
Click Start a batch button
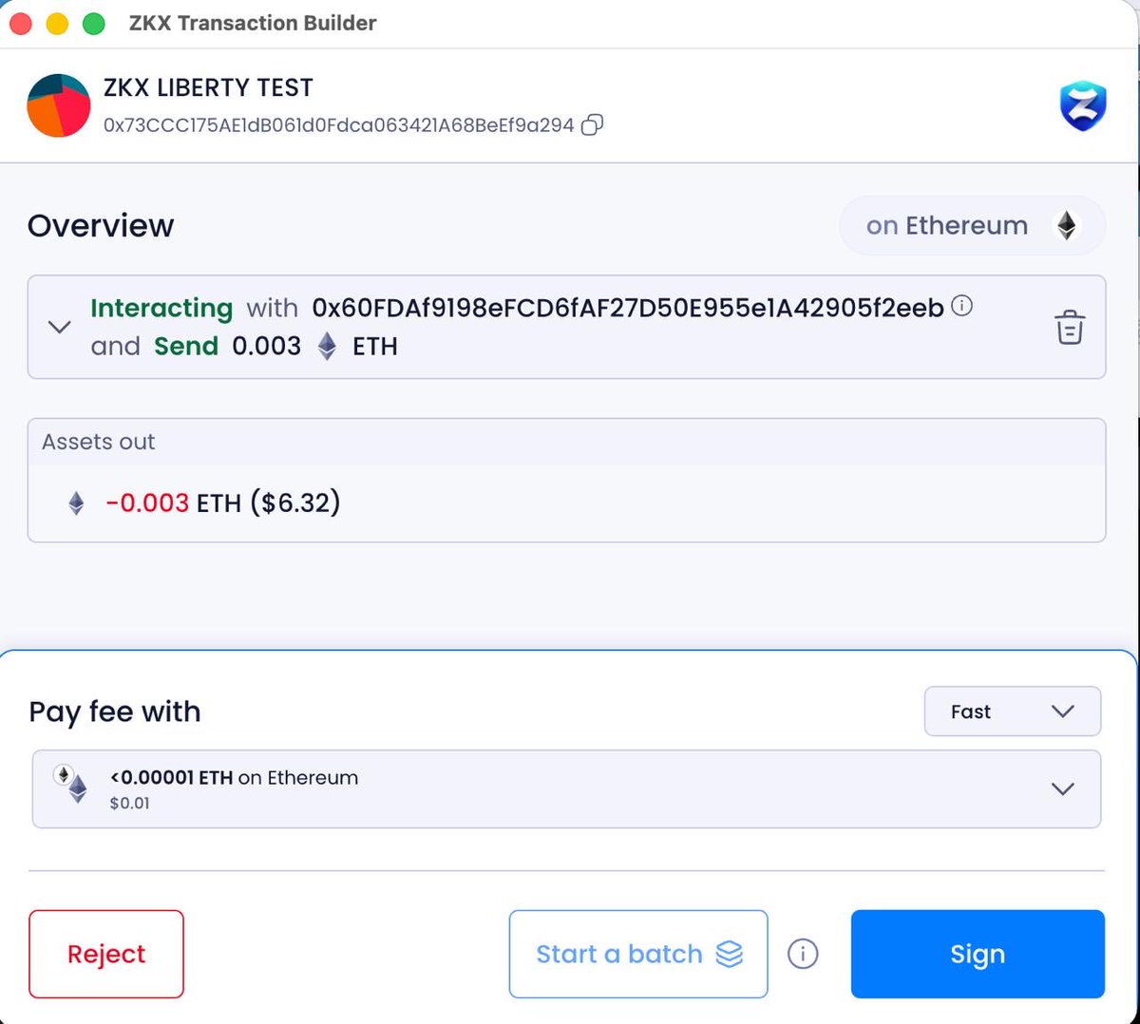[x=638, y=954]
